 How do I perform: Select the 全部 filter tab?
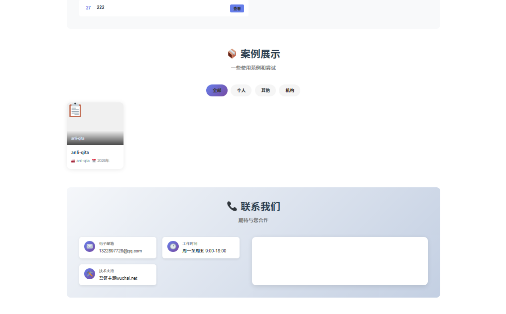click(217, 90)
